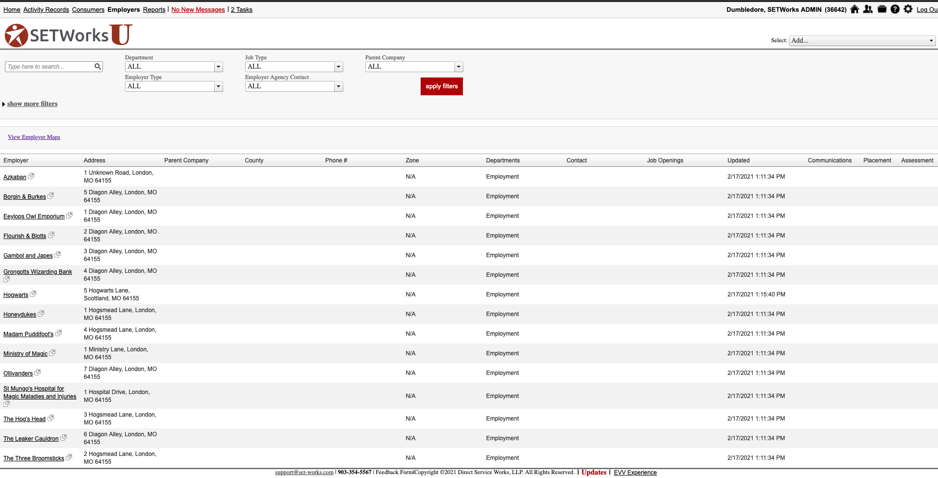This screenshot has width=938, height=478.
Task: Click the house icon in the top bar
Action: pyautogui.click(x=855, y=9)
